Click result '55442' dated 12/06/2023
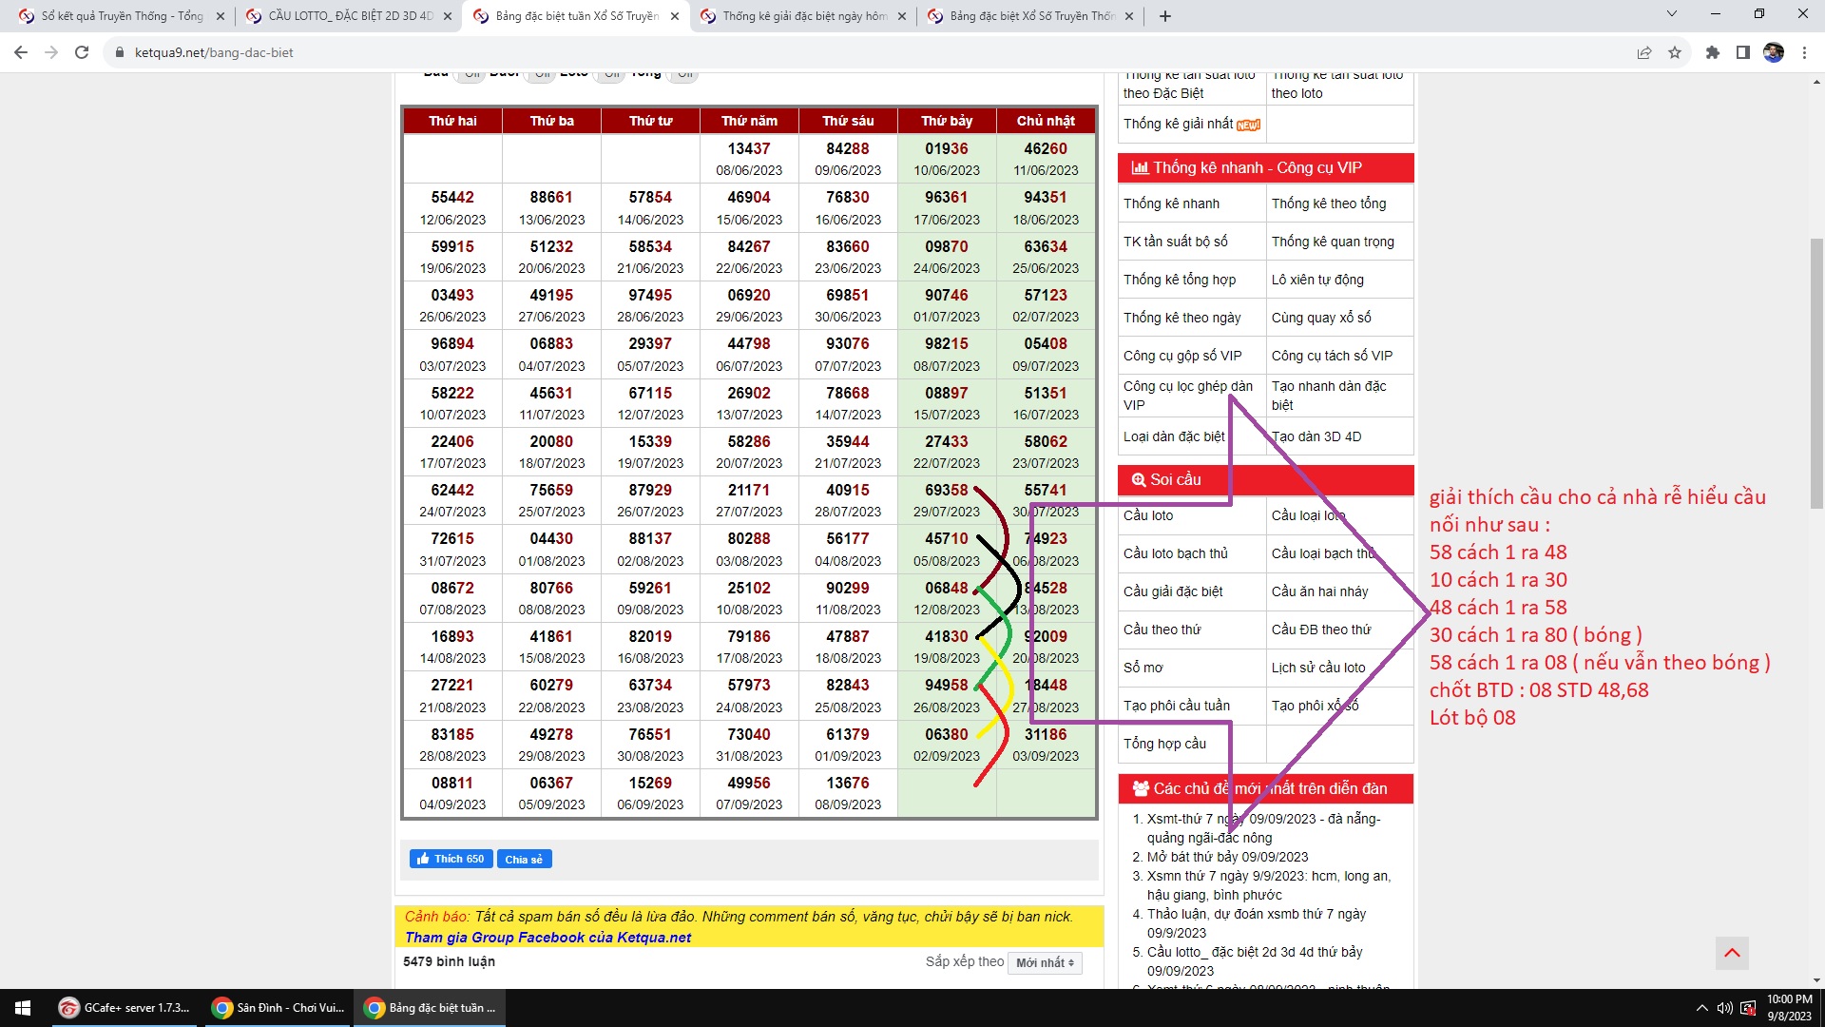This screenshot has height=1027, width=1825. pos(452,197)
